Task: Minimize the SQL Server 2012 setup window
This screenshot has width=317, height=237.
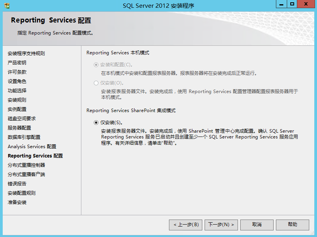Action: pos(281,4)
